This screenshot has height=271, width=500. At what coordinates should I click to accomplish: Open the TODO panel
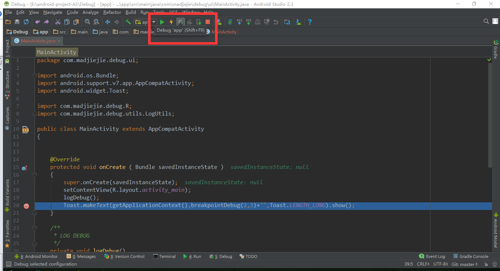point(248,256)
